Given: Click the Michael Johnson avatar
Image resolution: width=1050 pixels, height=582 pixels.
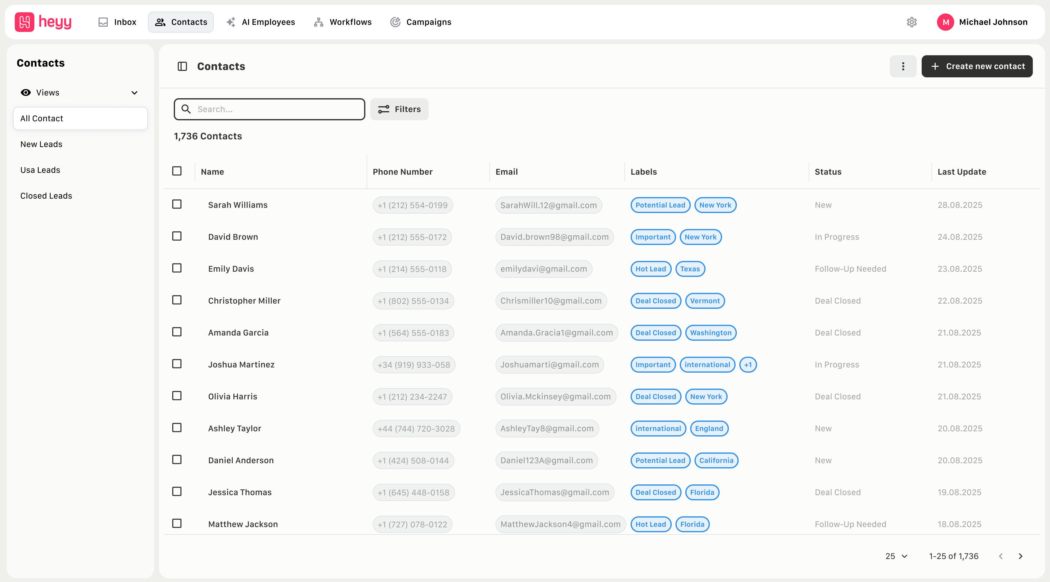Looking at the screenshot, I should click(945, 22).
